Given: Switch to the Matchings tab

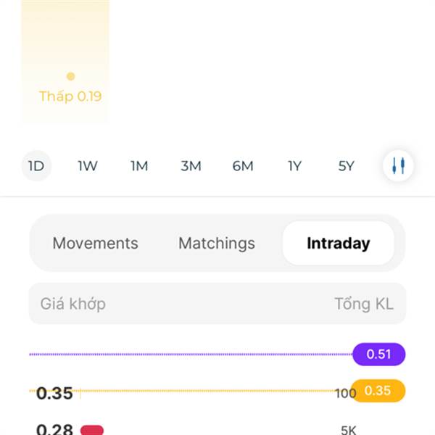Looking at the screenshot, I should point(217,244).
